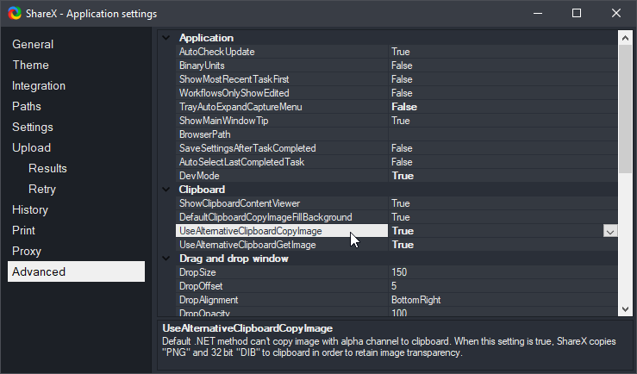Click the scrollbar down arrow
Image resolution: width=637 pixels, height=374 pixels.
[625, 309]
